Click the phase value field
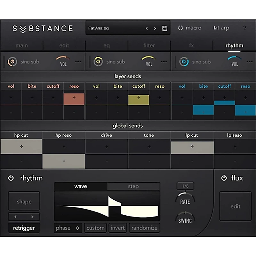This screenshot has width=256, height=256. 68,228
